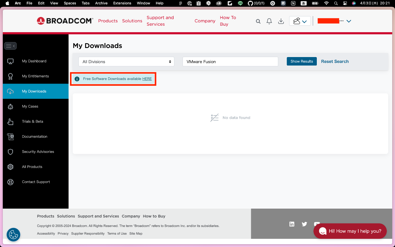Open the site search magnifier icon
395x247 pixels.
(258, 21)
